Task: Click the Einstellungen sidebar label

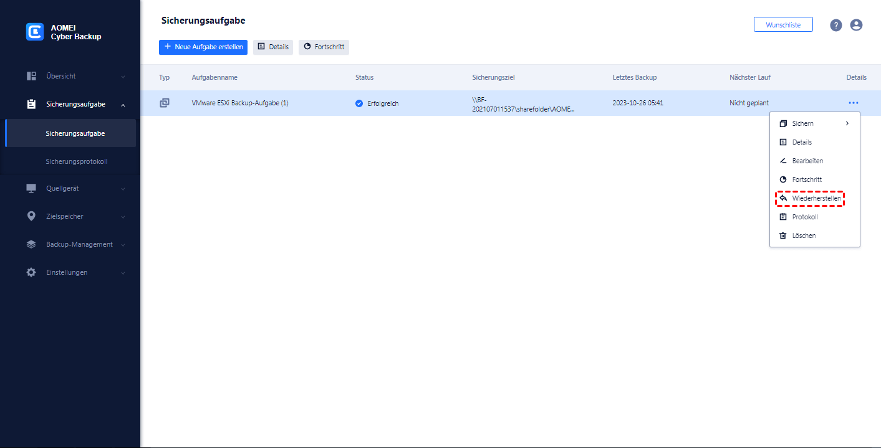Action: point(67,272)
